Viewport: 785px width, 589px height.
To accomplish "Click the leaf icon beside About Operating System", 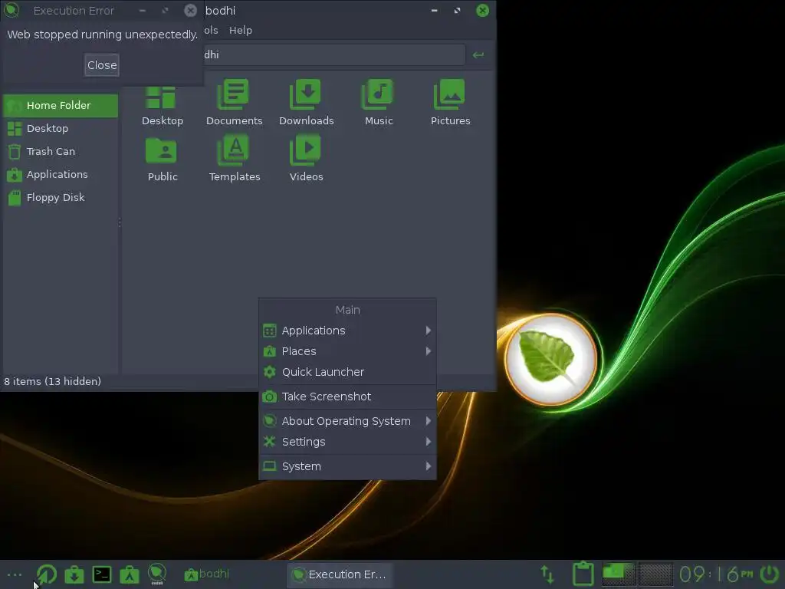I will (x=269, y=421).
